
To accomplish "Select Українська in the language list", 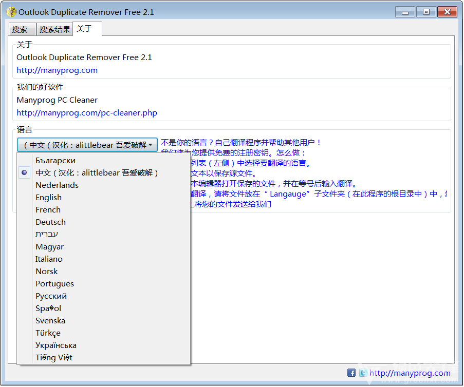I will [104, 345].
